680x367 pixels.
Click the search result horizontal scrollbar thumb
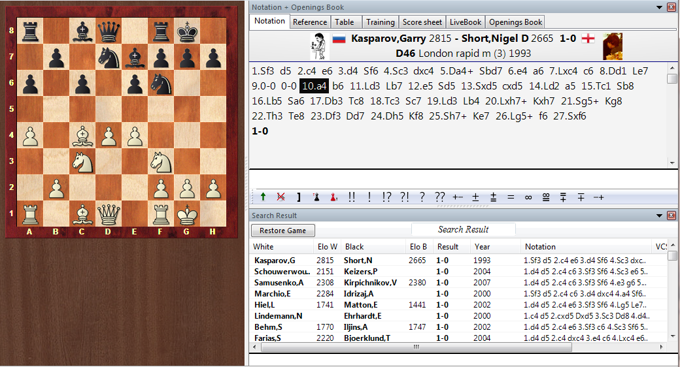416,347
